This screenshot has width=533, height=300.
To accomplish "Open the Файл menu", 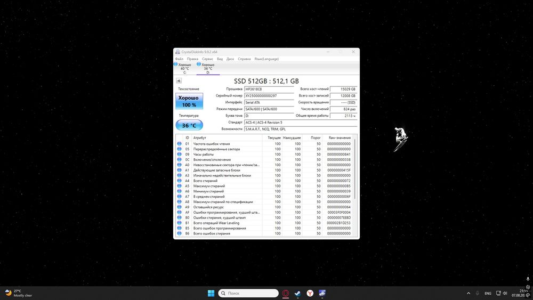I will pyautogui.click(x=179, y=59).
